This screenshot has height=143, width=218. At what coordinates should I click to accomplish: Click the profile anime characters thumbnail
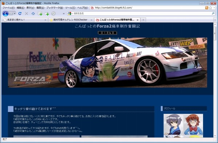(x=183, y=125)
